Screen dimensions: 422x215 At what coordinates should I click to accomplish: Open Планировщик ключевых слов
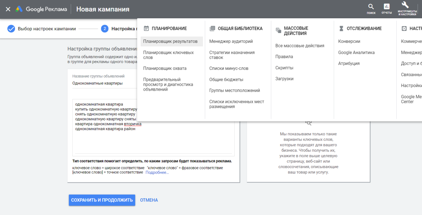pos(168,55)
